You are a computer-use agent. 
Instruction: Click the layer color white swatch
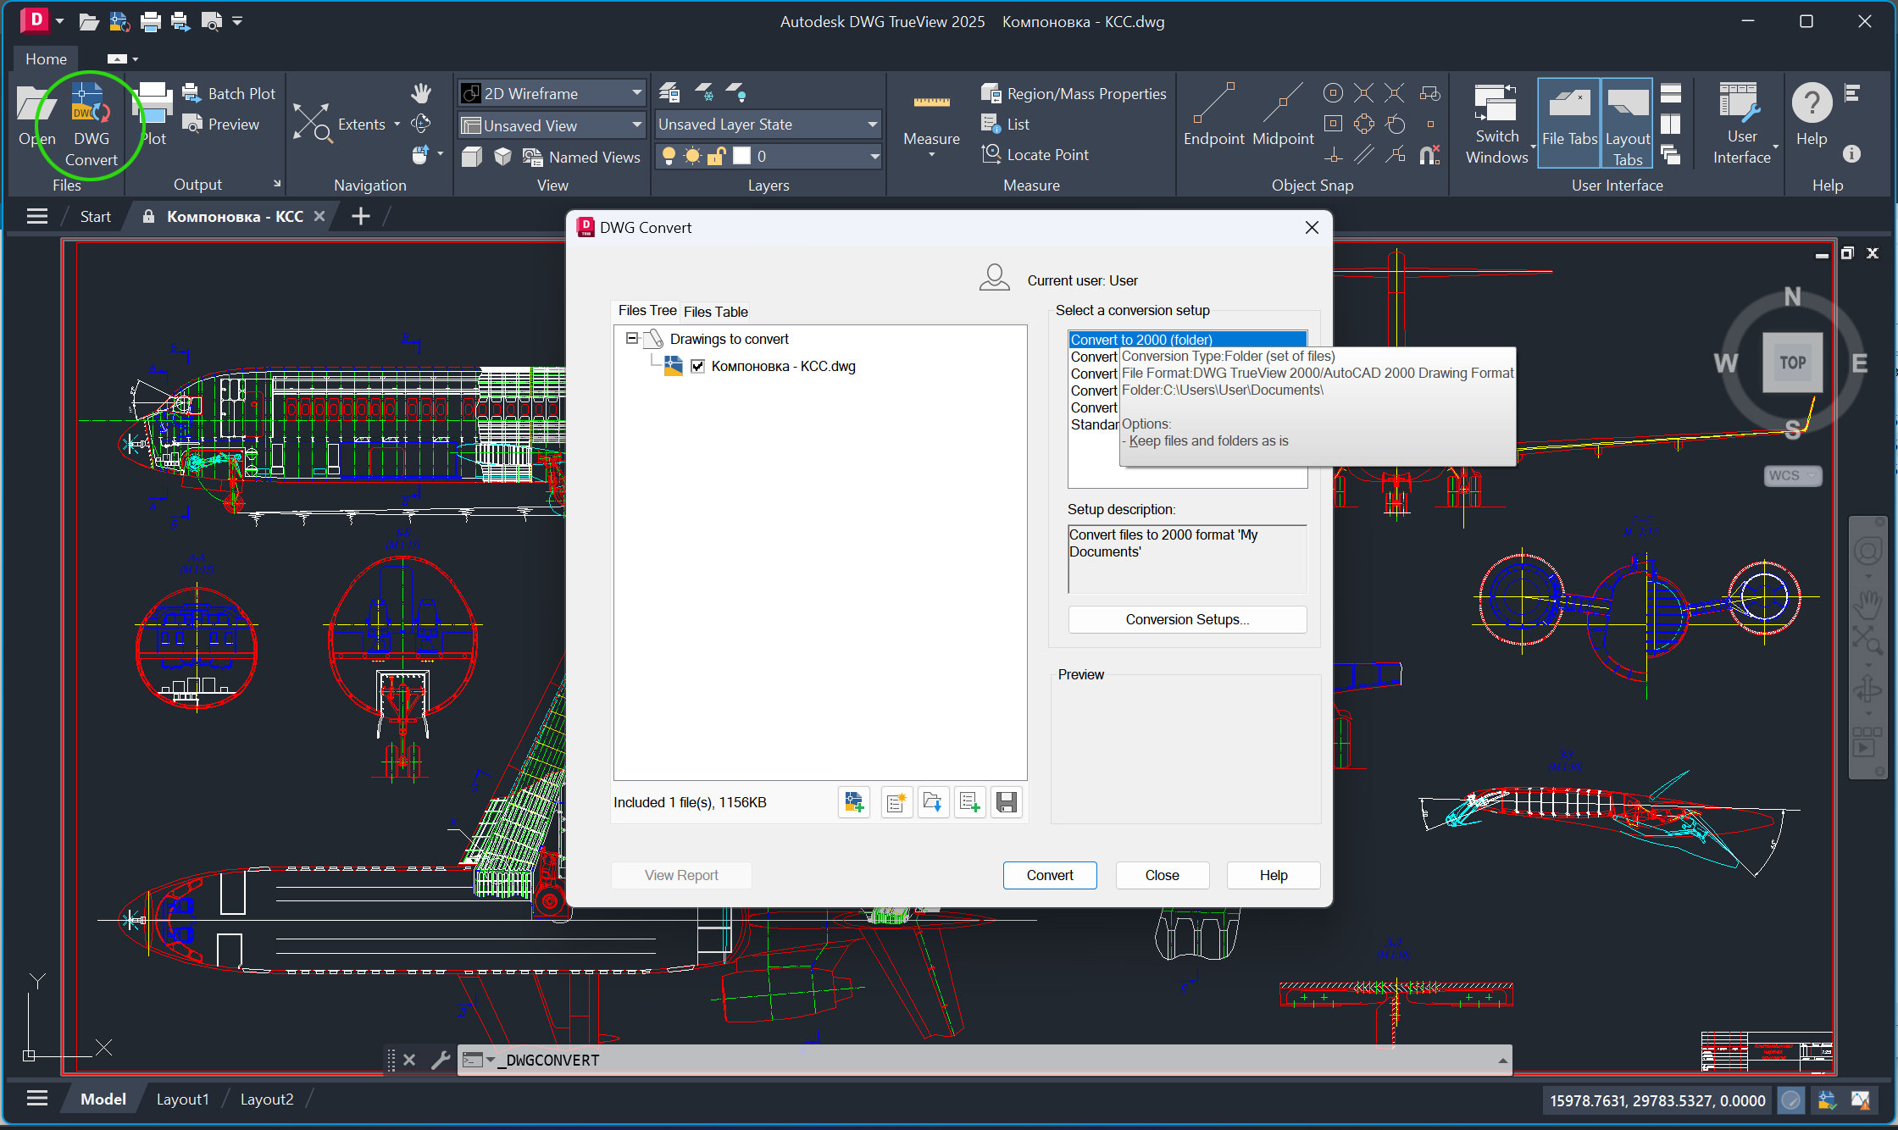(742, 156)
